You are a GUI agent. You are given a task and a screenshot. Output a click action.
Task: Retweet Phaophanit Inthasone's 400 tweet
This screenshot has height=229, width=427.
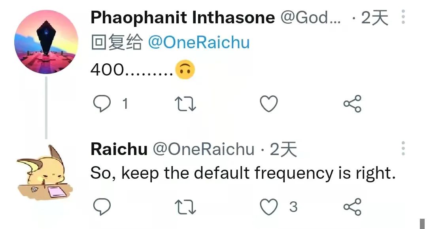coord(185,104)
